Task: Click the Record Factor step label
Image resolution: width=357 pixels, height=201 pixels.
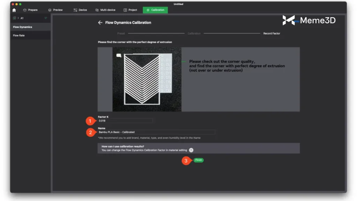Action: pos(271,33)
